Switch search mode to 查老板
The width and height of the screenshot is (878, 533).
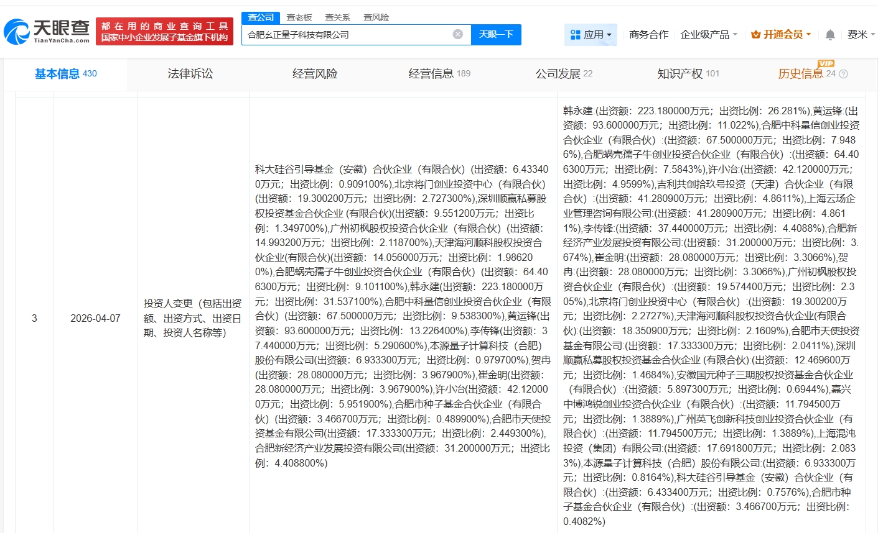click(x=299, y=17)
